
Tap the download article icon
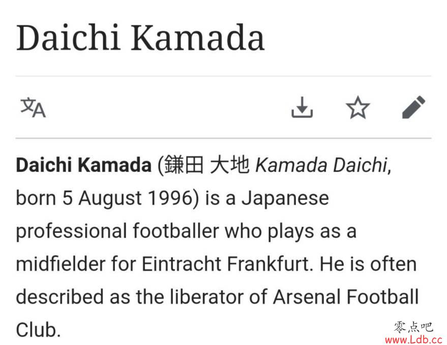(x=302, y=107)
